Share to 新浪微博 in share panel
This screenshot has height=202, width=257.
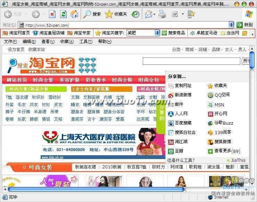coord(180,95)
